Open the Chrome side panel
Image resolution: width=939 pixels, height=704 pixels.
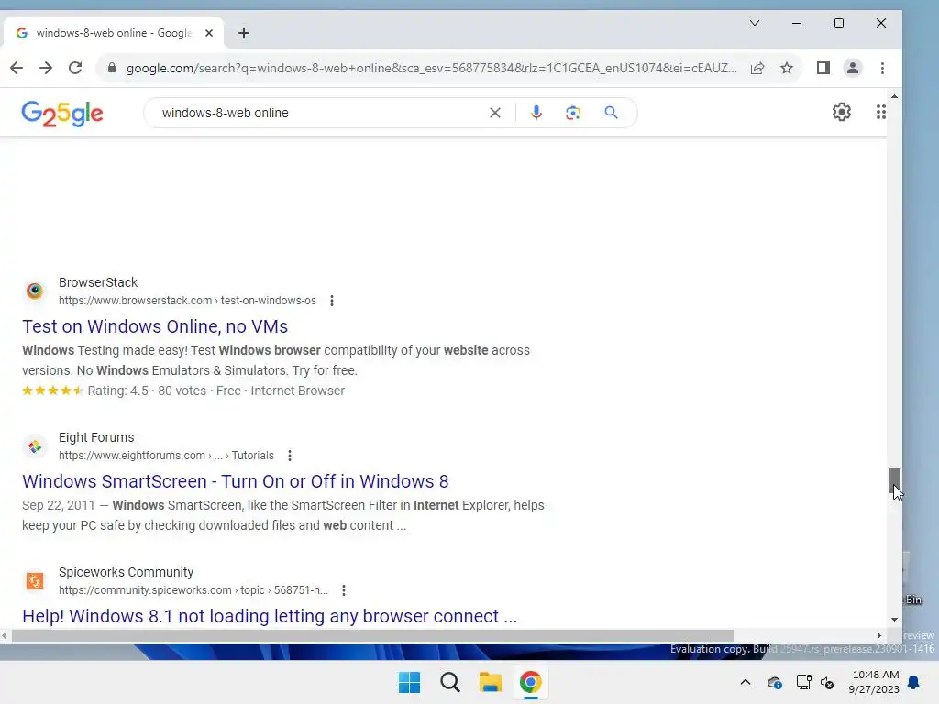point(823,68)
